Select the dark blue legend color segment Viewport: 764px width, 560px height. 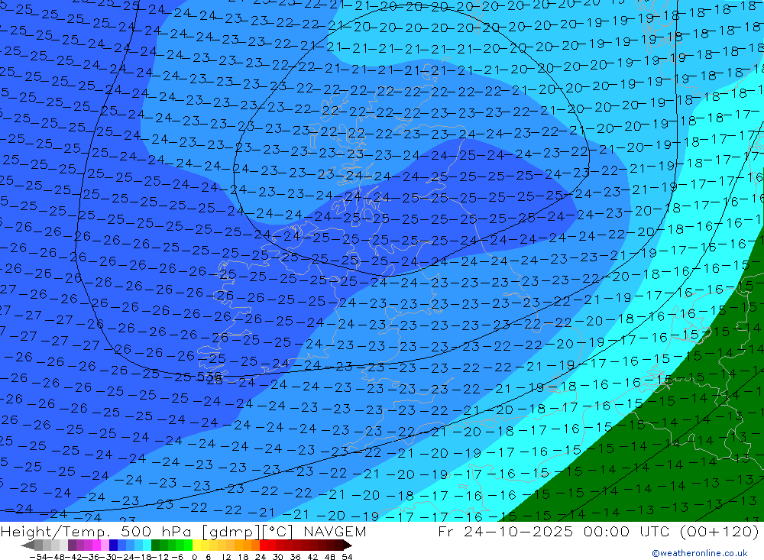coord(113,545)
